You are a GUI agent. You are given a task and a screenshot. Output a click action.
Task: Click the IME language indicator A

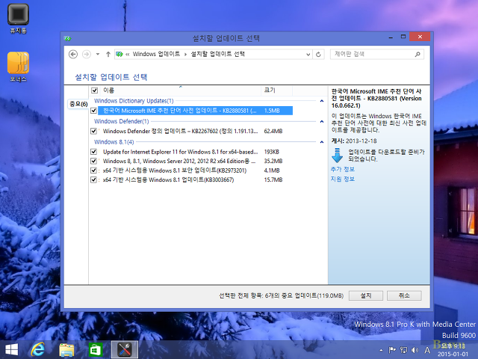427,350
